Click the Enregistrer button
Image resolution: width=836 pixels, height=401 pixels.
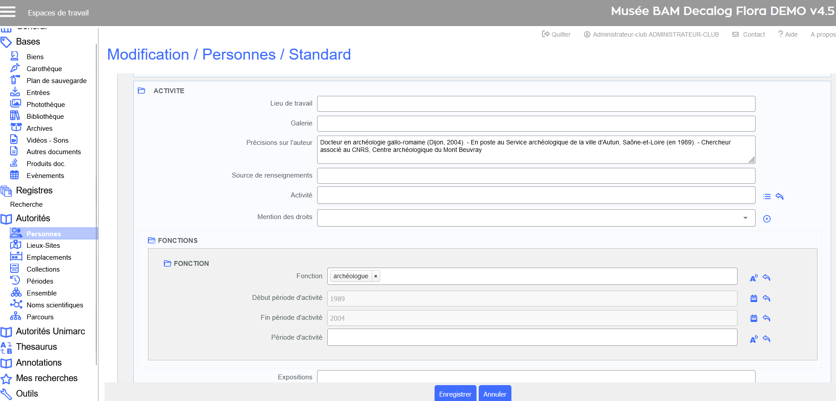[455, 394]
